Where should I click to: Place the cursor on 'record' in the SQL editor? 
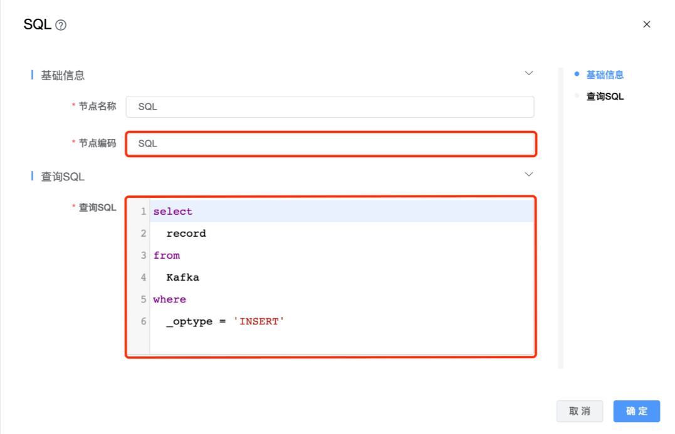186,234
